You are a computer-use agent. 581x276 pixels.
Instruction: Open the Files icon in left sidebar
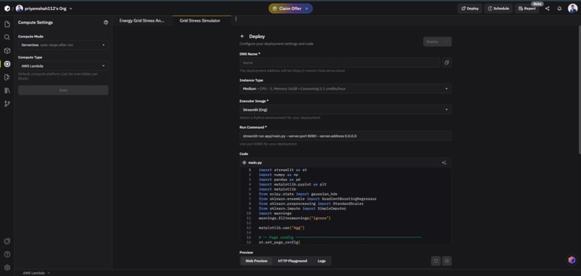[7, 24]
